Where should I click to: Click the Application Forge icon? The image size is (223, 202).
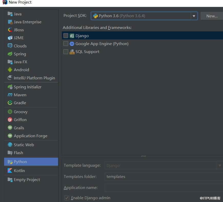10,136
